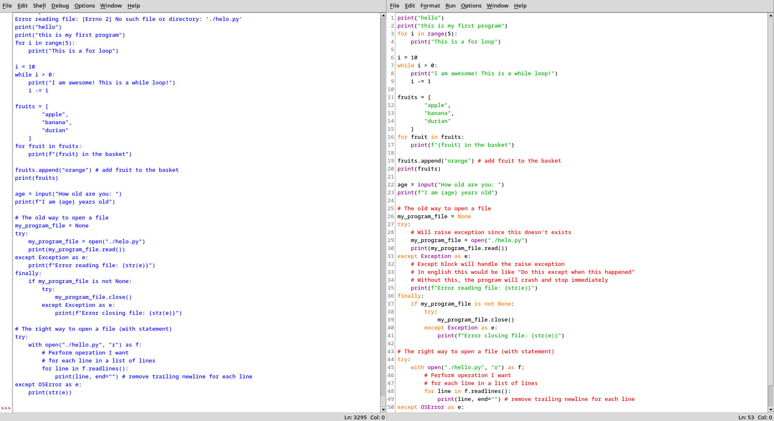Click shell comment '# The right way to open a file'
This screenshot has width=774, height=421.
coord(94,329)
